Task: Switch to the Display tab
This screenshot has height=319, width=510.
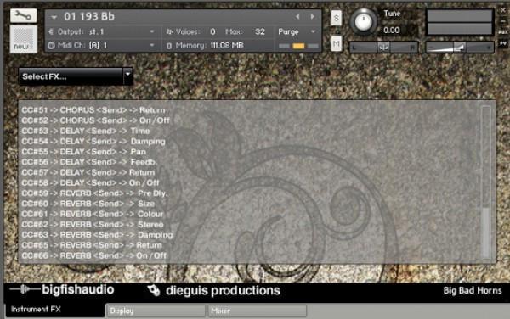Action: (156, 311)
